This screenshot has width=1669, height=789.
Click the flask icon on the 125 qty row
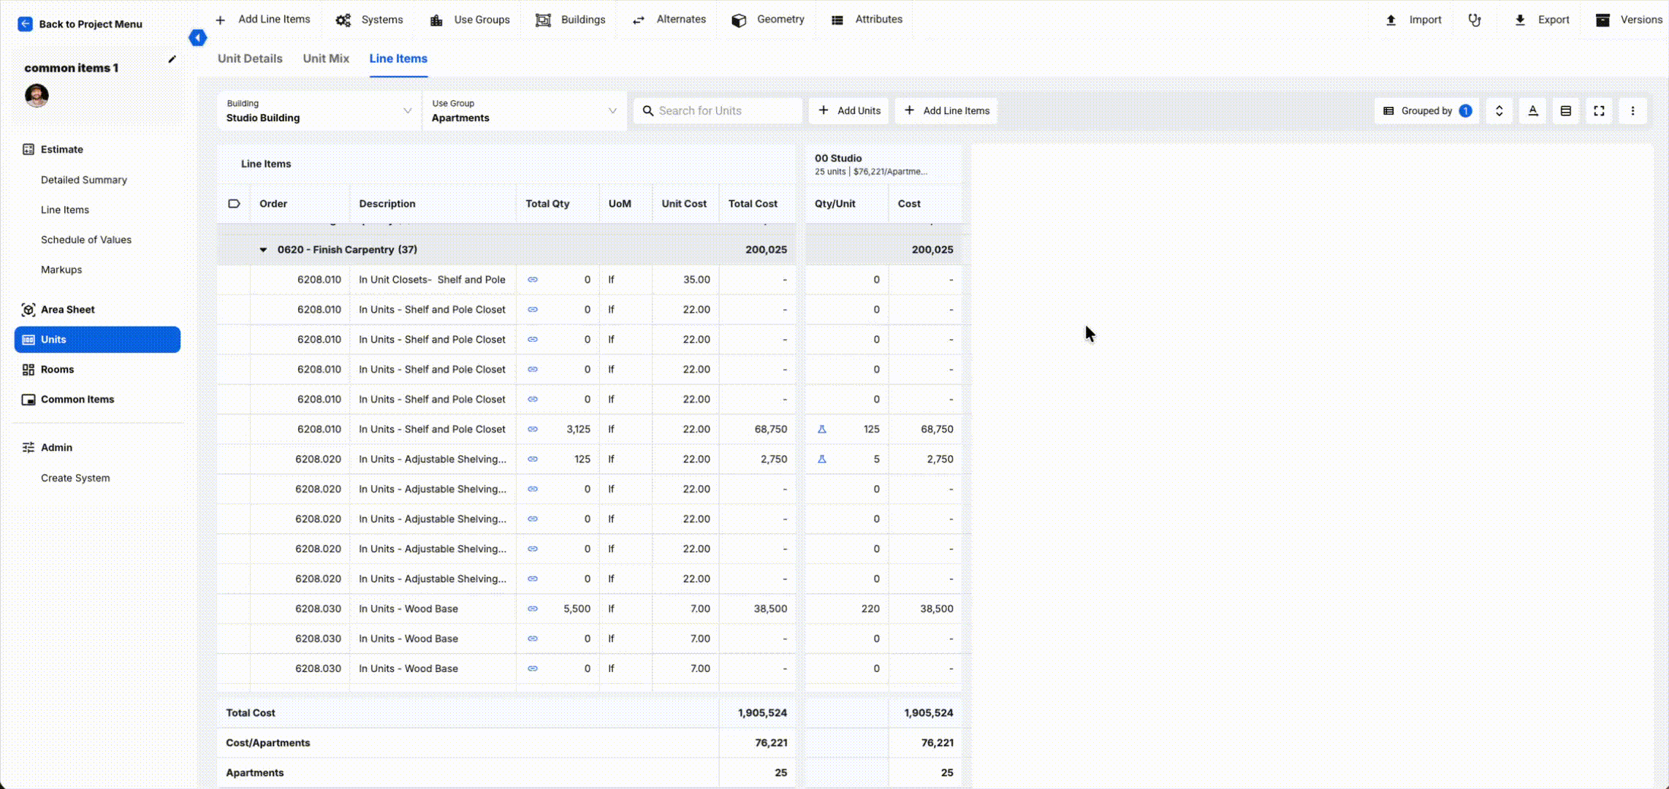point(822,430)
